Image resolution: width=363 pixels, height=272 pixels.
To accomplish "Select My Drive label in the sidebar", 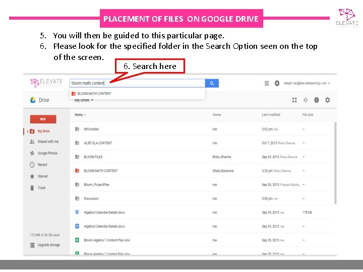I will (x=43, y=131).
